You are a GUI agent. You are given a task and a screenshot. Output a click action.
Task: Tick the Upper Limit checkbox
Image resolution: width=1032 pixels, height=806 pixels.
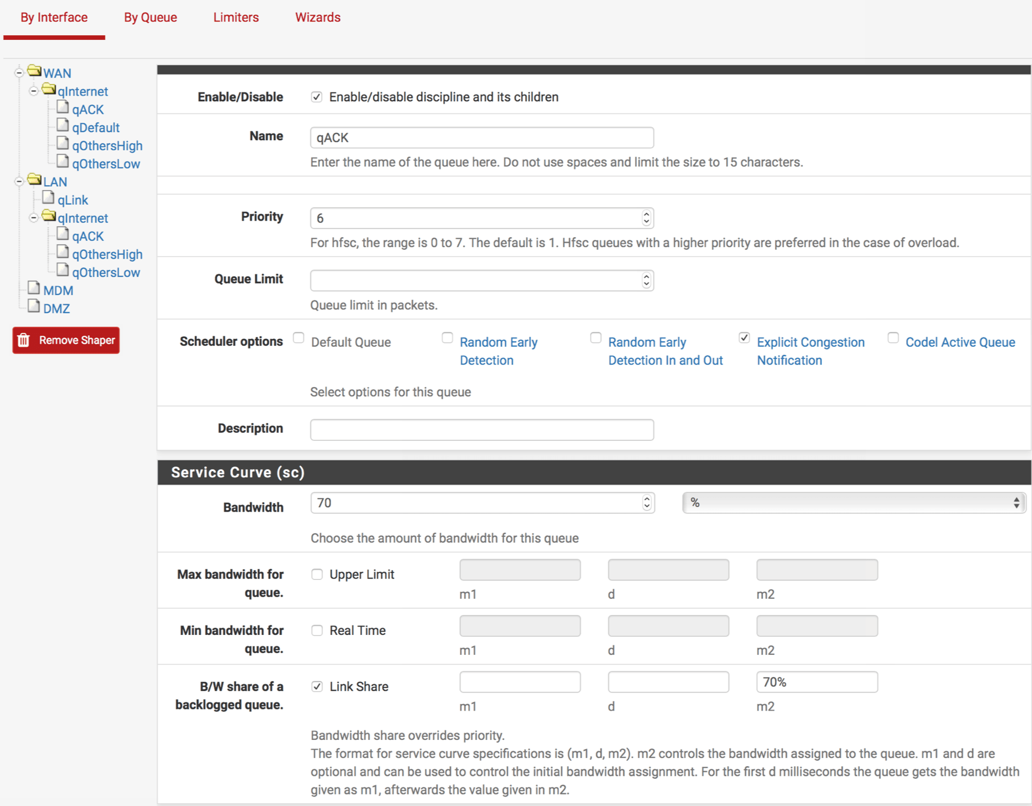coord(317,575)
